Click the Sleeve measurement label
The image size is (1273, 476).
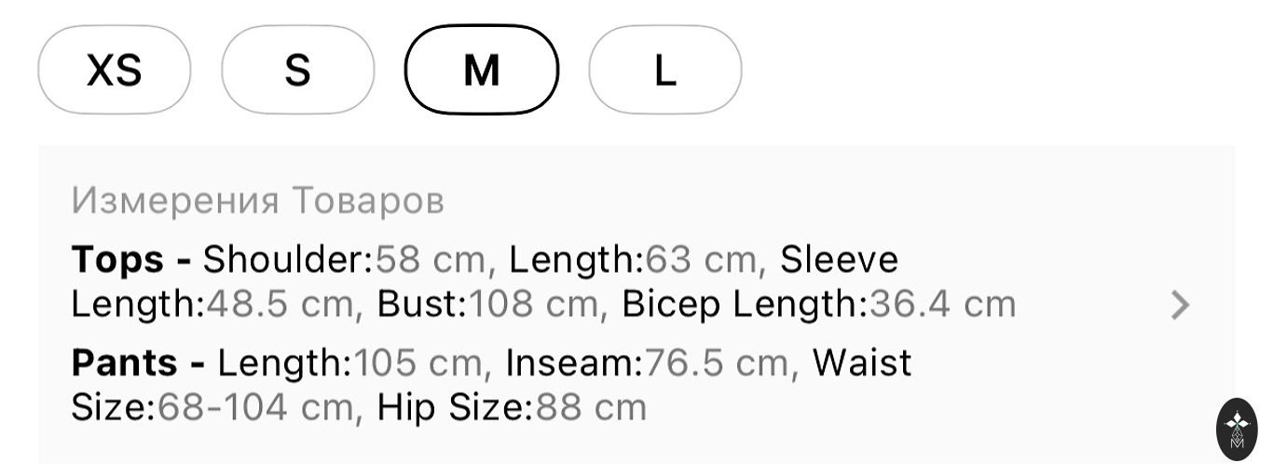839,259
